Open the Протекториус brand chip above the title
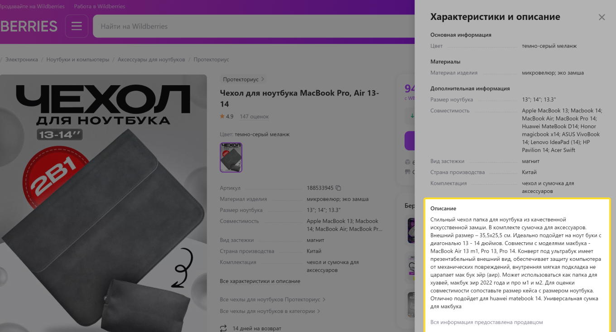This screenshot has width=616, height=332. (x=244, y=79)
